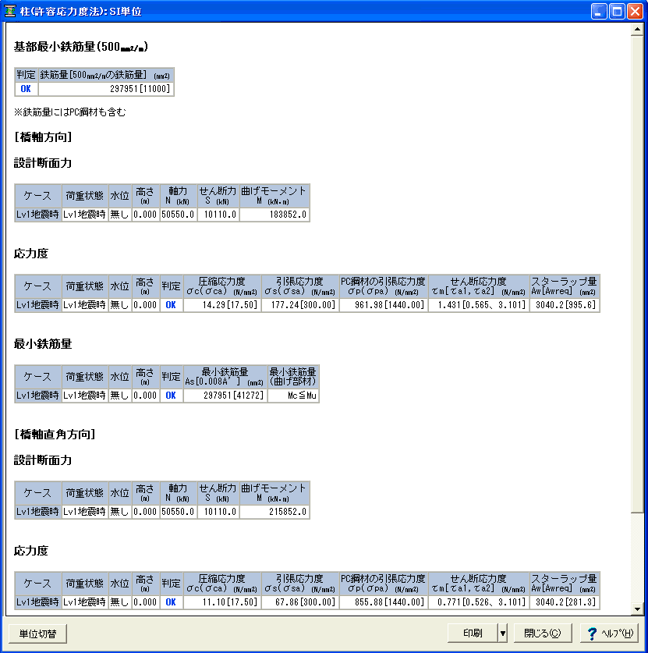Click tensile stress value 177.24[300.00]
The width and height of the screenshot is (648, 653).
tap(300, 305)
